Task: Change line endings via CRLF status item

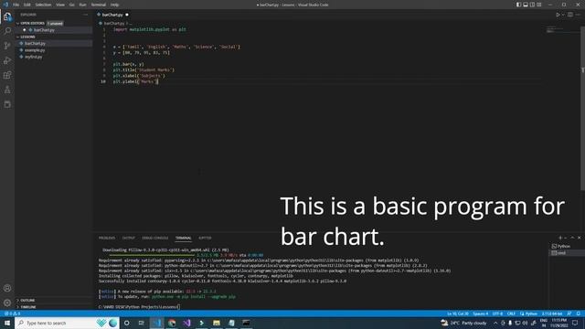Action: tap(511, 313)
